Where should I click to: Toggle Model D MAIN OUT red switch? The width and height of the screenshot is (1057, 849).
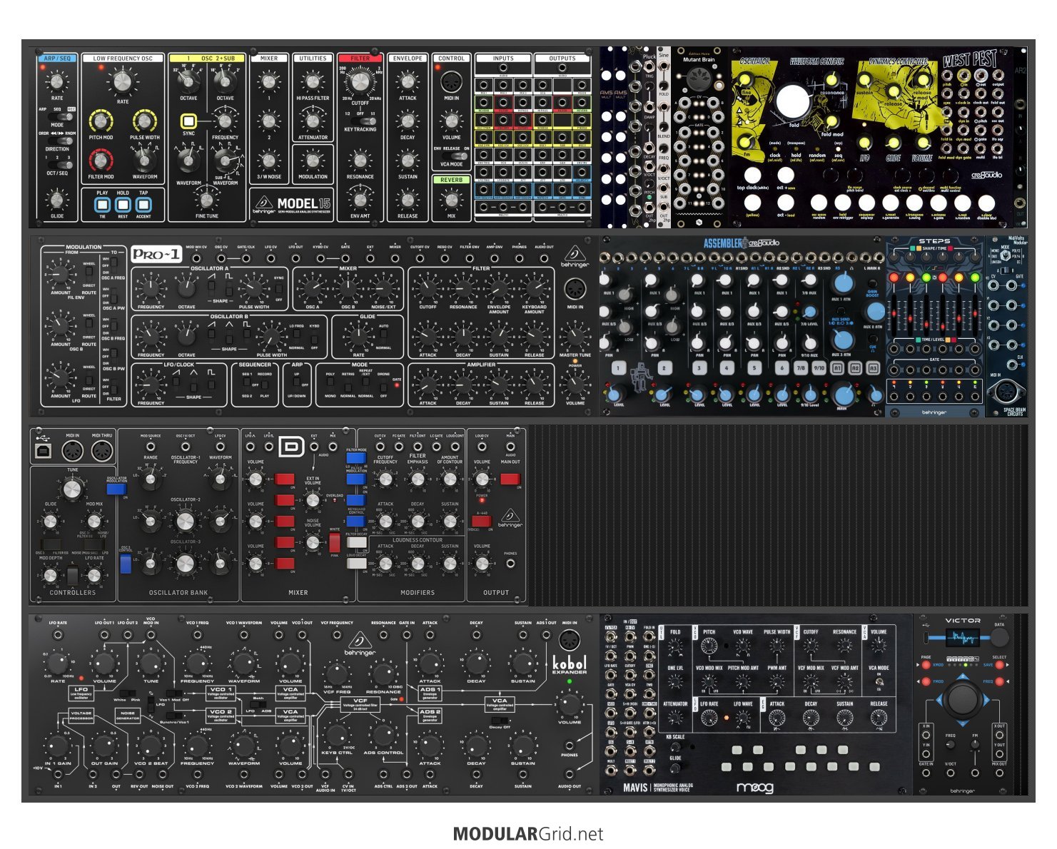[x=510, y=479]
